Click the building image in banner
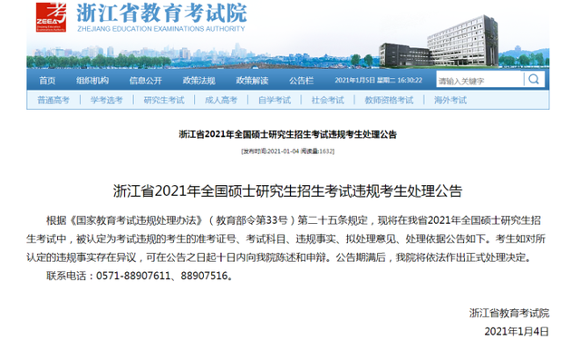 coord(439,42)
